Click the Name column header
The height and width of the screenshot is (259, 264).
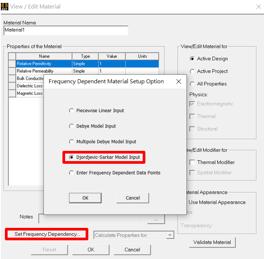[44, 56]
